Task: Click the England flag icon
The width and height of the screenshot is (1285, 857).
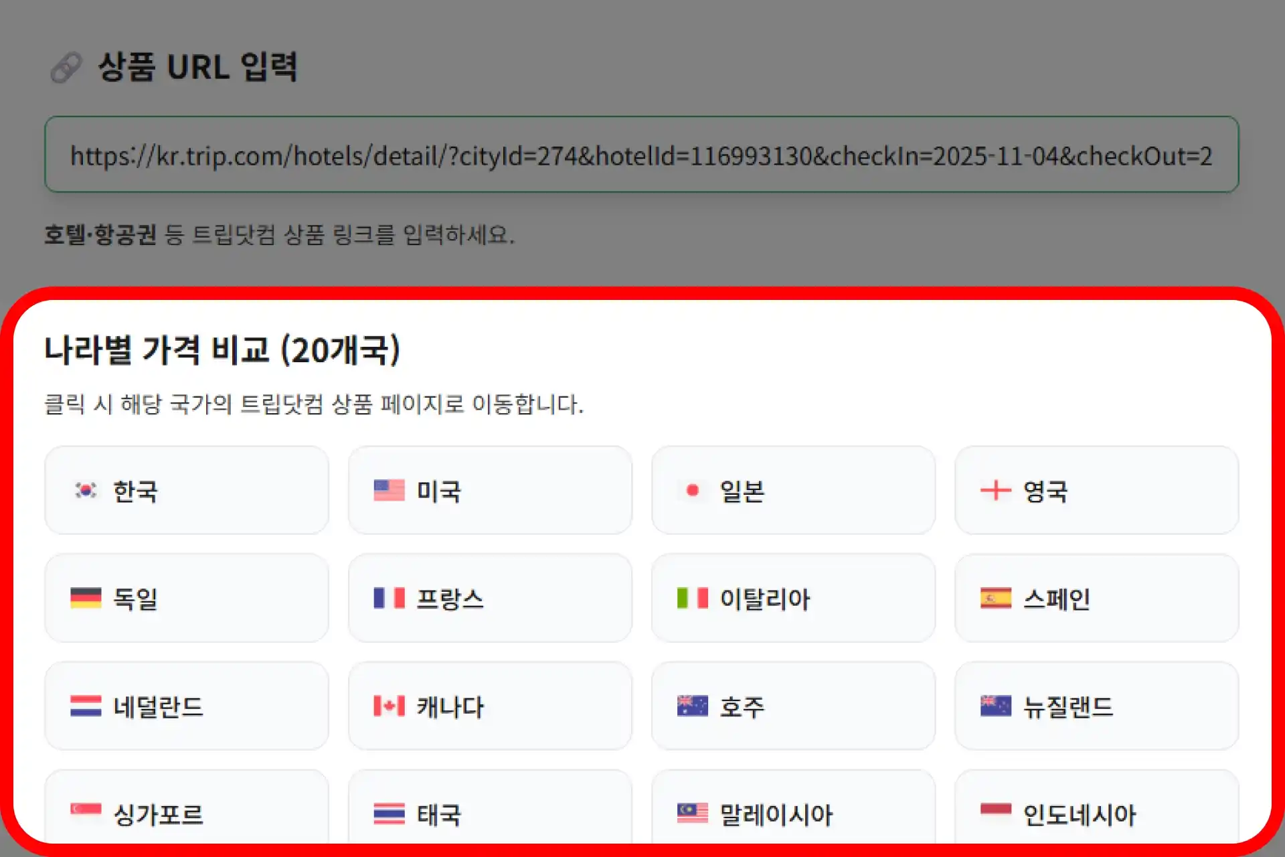Action: [x=996, y=491]
